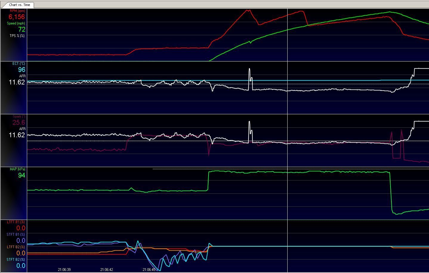Select the Chart vs. Time tab
This screenshot has height=273, width=429.
19,5
